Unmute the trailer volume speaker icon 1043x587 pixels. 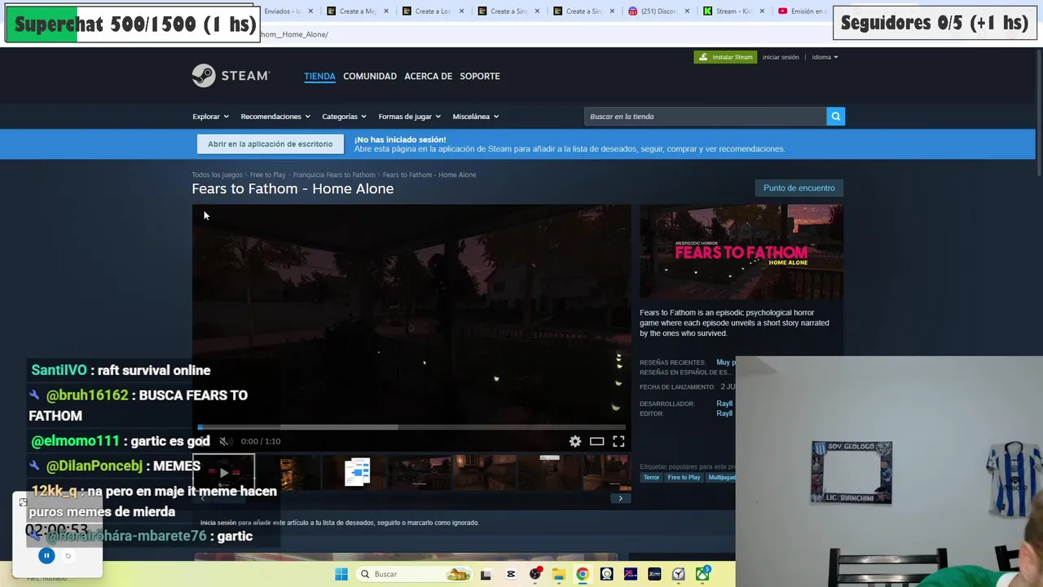tap(224, 441)
